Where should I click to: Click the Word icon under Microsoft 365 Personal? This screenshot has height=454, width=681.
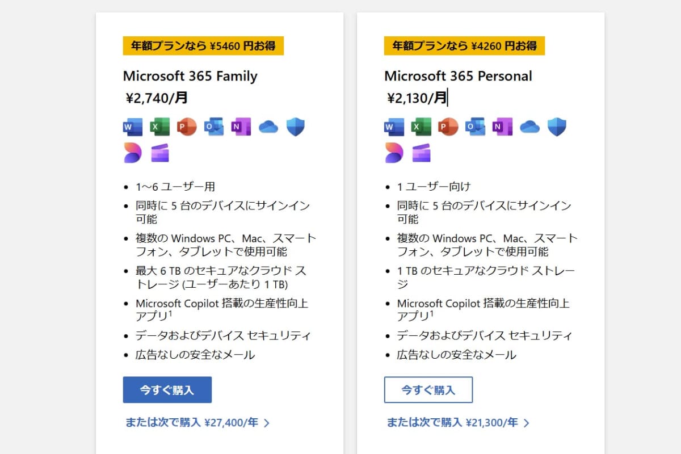[x=394, y=127]
